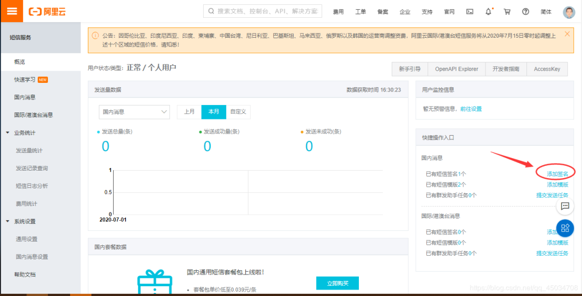Screen dimensions: 582x296
Task: Click 提交发送任务 under 国内消息
Action: [x=552, y=195]
